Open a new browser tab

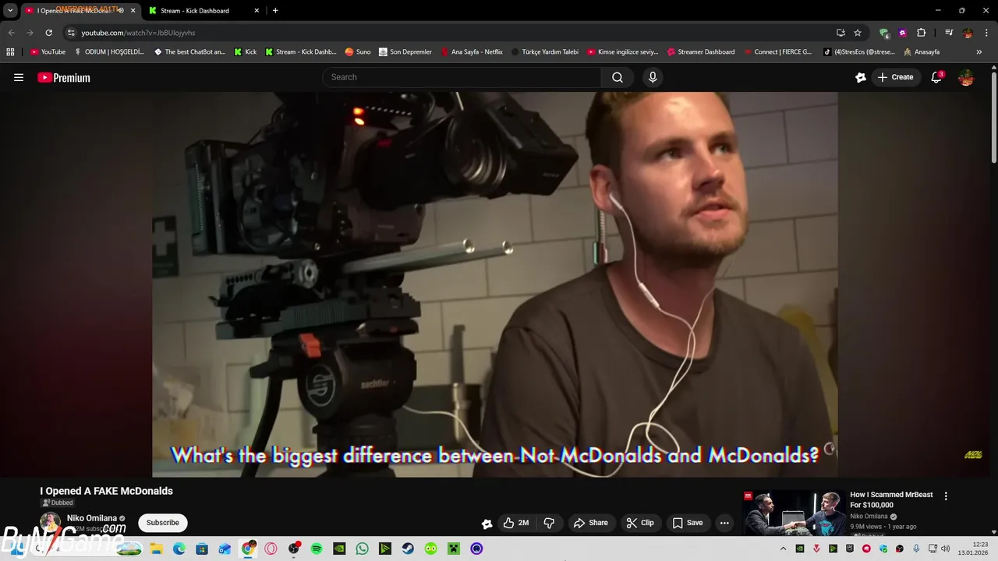[275, 11]
